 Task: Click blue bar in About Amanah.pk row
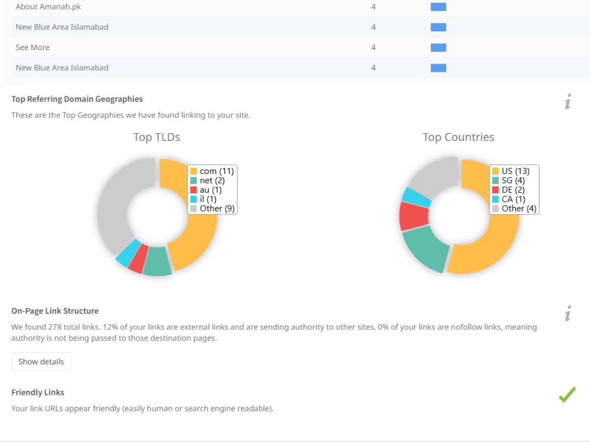(x=438, y=6)
